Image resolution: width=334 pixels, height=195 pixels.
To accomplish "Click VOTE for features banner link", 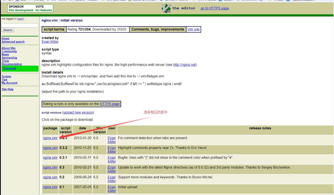I will [44, 8].
